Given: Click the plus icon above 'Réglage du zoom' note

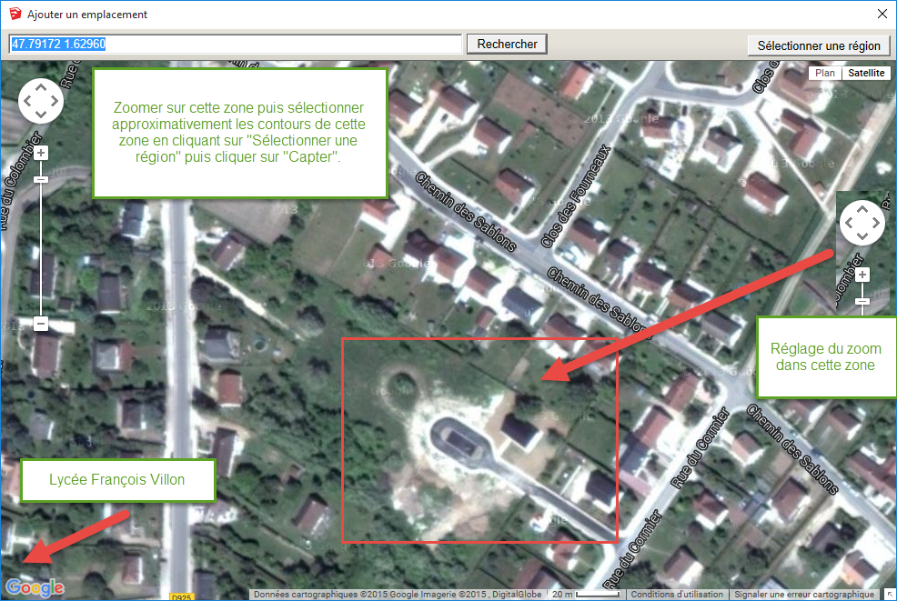Looking at the screenshot, I should point(862,275).
